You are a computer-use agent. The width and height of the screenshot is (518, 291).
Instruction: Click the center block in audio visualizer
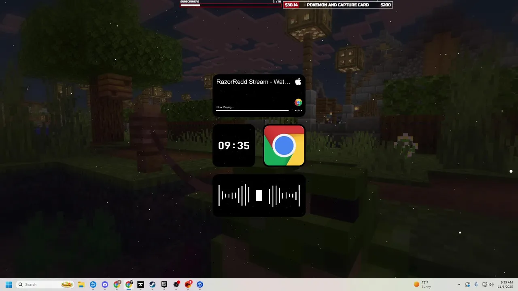tap(259, 196)
